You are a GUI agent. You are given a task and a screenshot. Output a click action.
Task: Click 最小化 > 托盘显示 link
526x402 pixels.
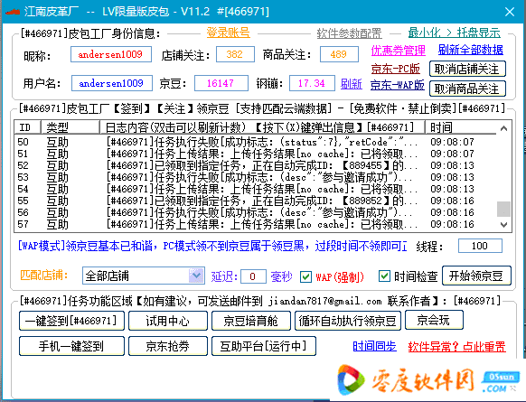tap(455, 33)
